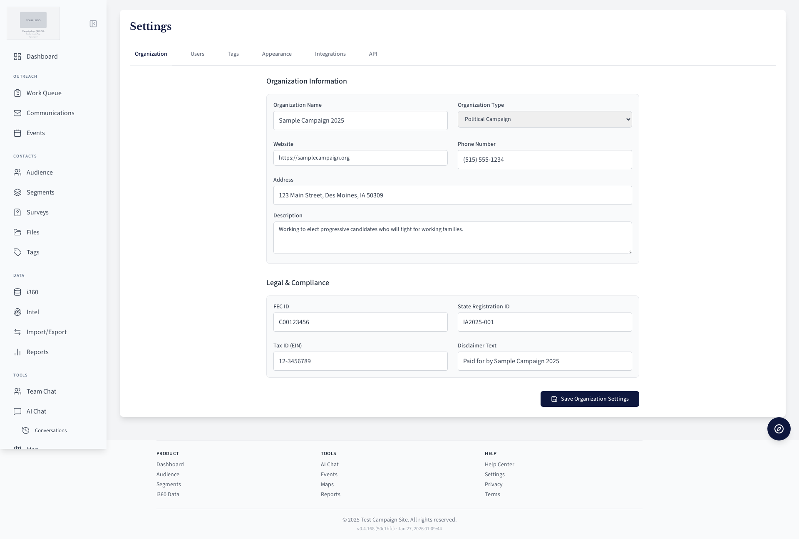Save Organization Settings
This screenshot has height=539, width=799.
click(589, 399)
